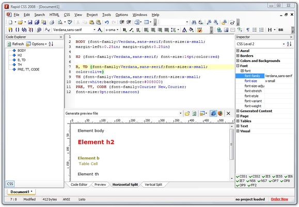Switch to the Code Editor tab

(79, 185)
